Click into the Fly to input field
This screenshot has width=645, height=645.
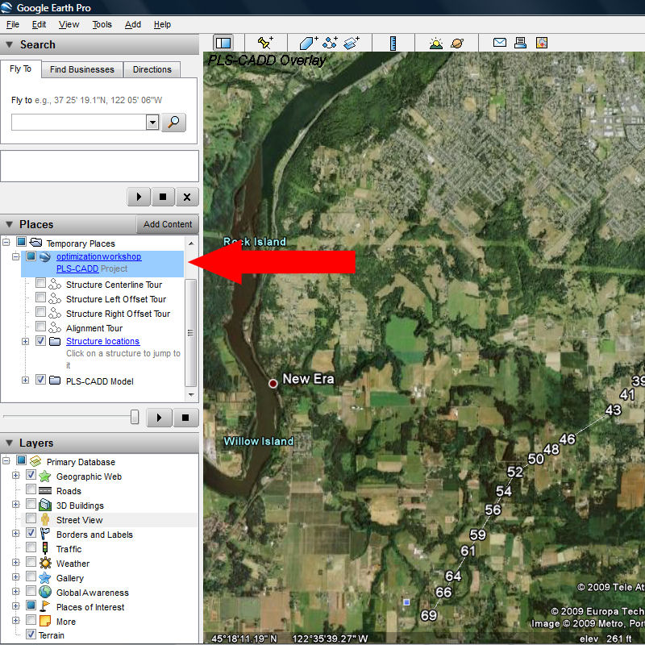click(78, 123)
